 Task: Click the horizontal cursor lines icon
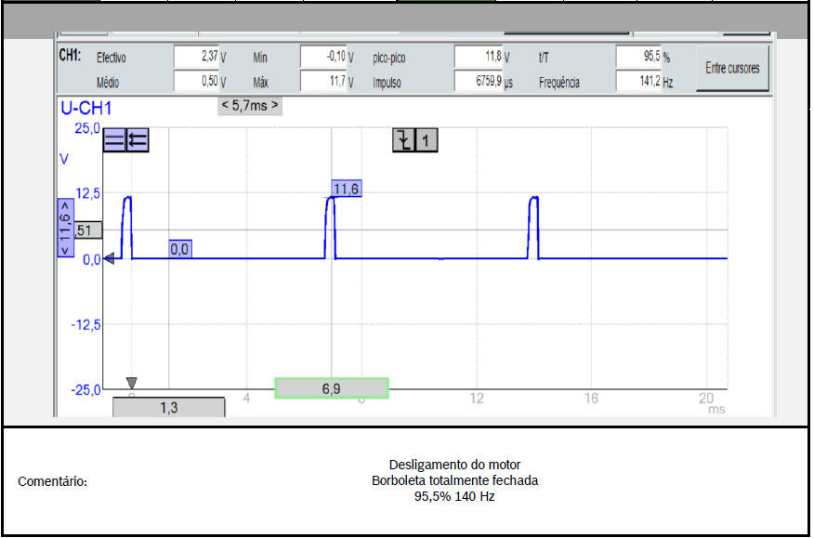click(x=114, y=140)
